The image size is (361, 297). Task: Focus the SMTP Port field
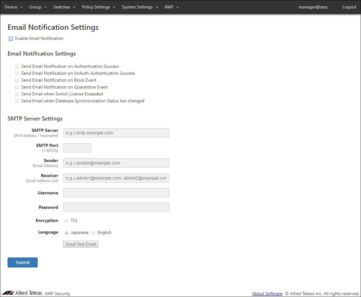pos(77,148)
